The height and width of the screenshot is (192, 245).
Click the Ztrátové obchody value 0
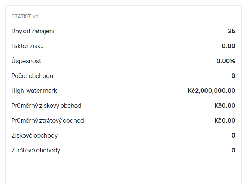(233, 150)
